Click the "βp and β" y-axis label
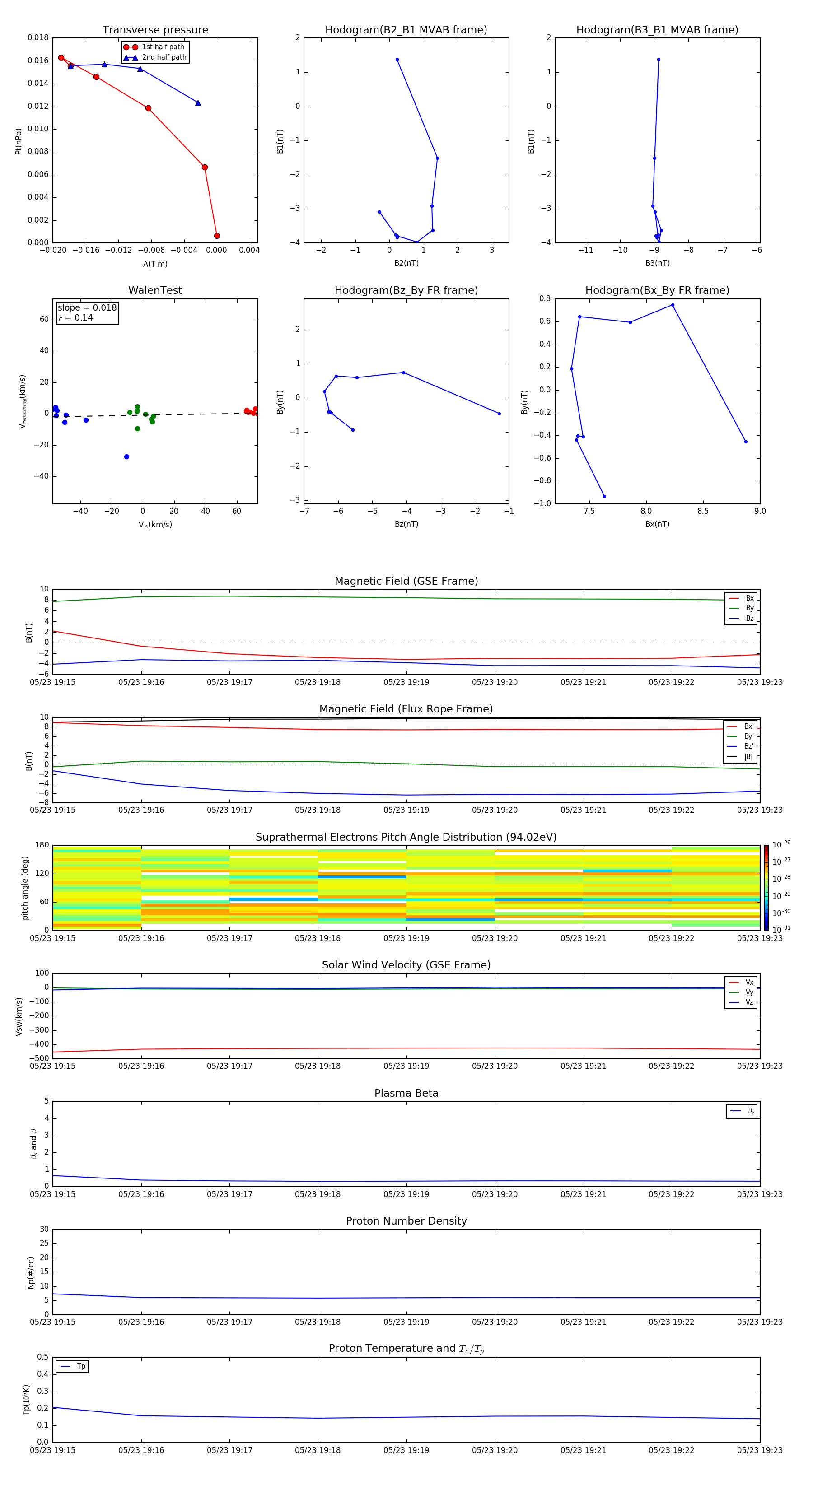Image resolution: width=813 pixels, height=1490 pixels. (x=34, y=1144)
